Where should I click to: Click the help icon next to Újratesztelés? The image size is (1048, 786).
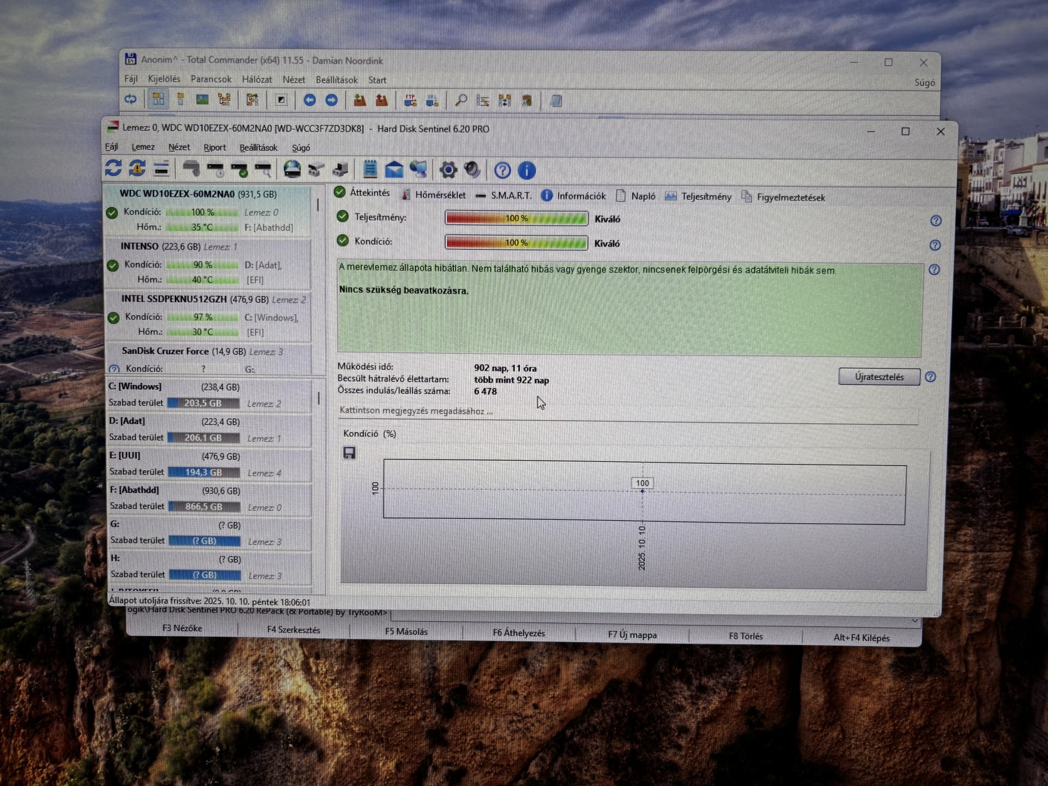(x=931, y=377)
